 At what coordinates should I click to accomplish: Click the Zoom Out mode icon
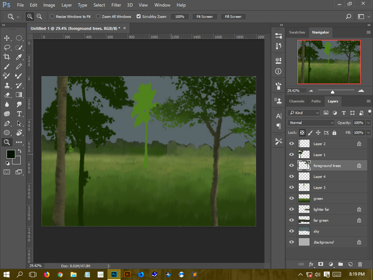[x=39, y=16]
